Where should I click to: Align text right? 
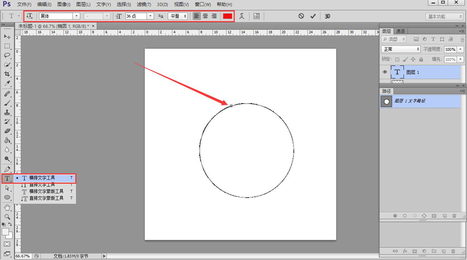(214, 16)
